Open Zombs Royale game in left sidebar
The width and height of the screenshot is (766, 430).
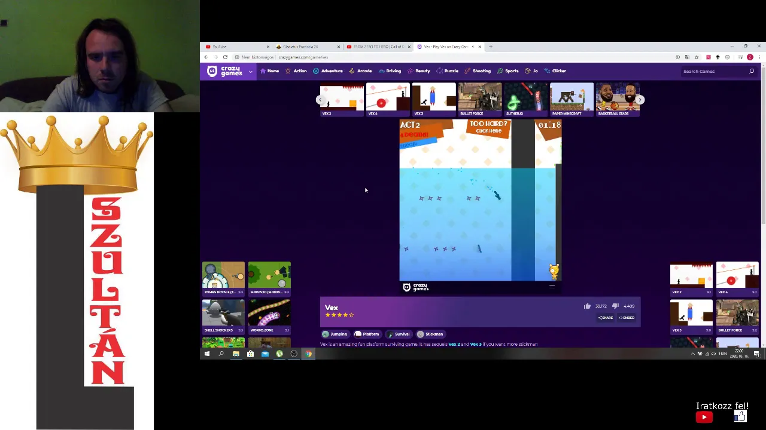point(223,278)
